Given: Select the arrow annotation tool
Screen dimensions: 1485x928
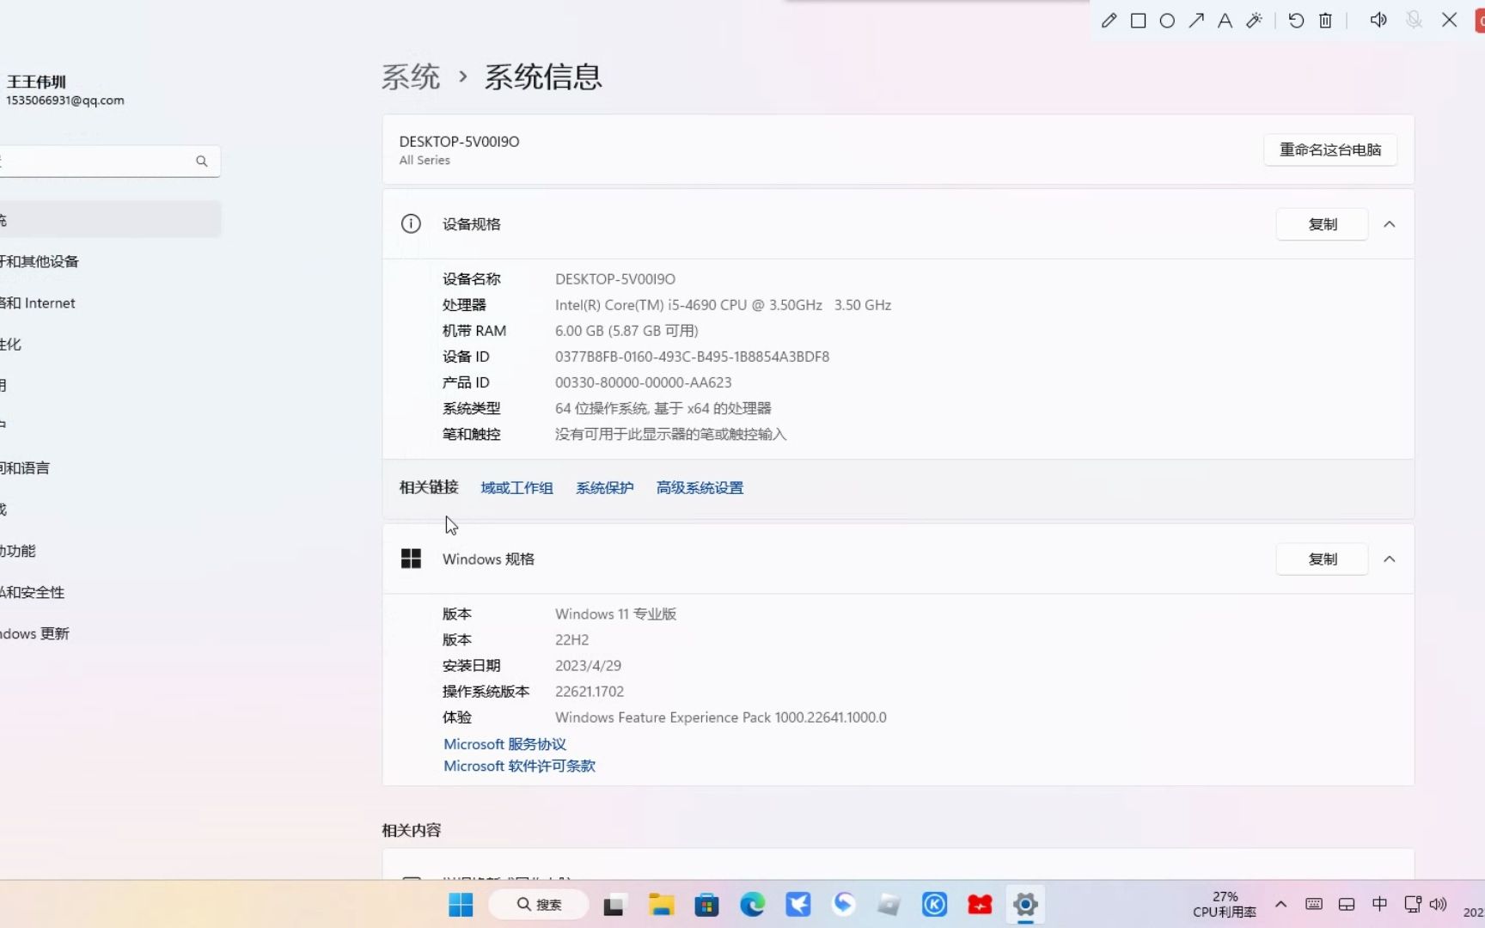Looking at the screenshot, I should click(1196, 21).
